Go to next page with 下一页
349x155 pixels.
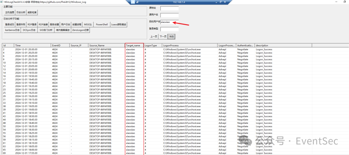pos(163,36)
